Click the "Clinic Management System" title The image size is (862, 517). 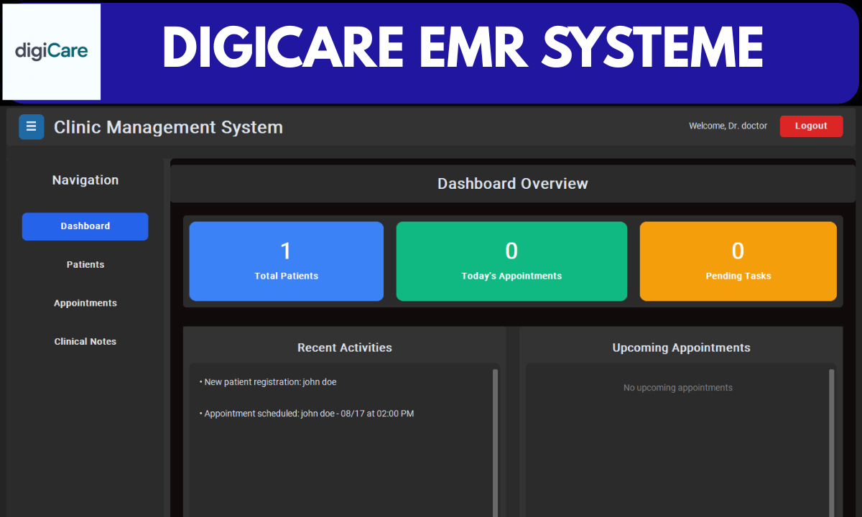tap(168, 127)
